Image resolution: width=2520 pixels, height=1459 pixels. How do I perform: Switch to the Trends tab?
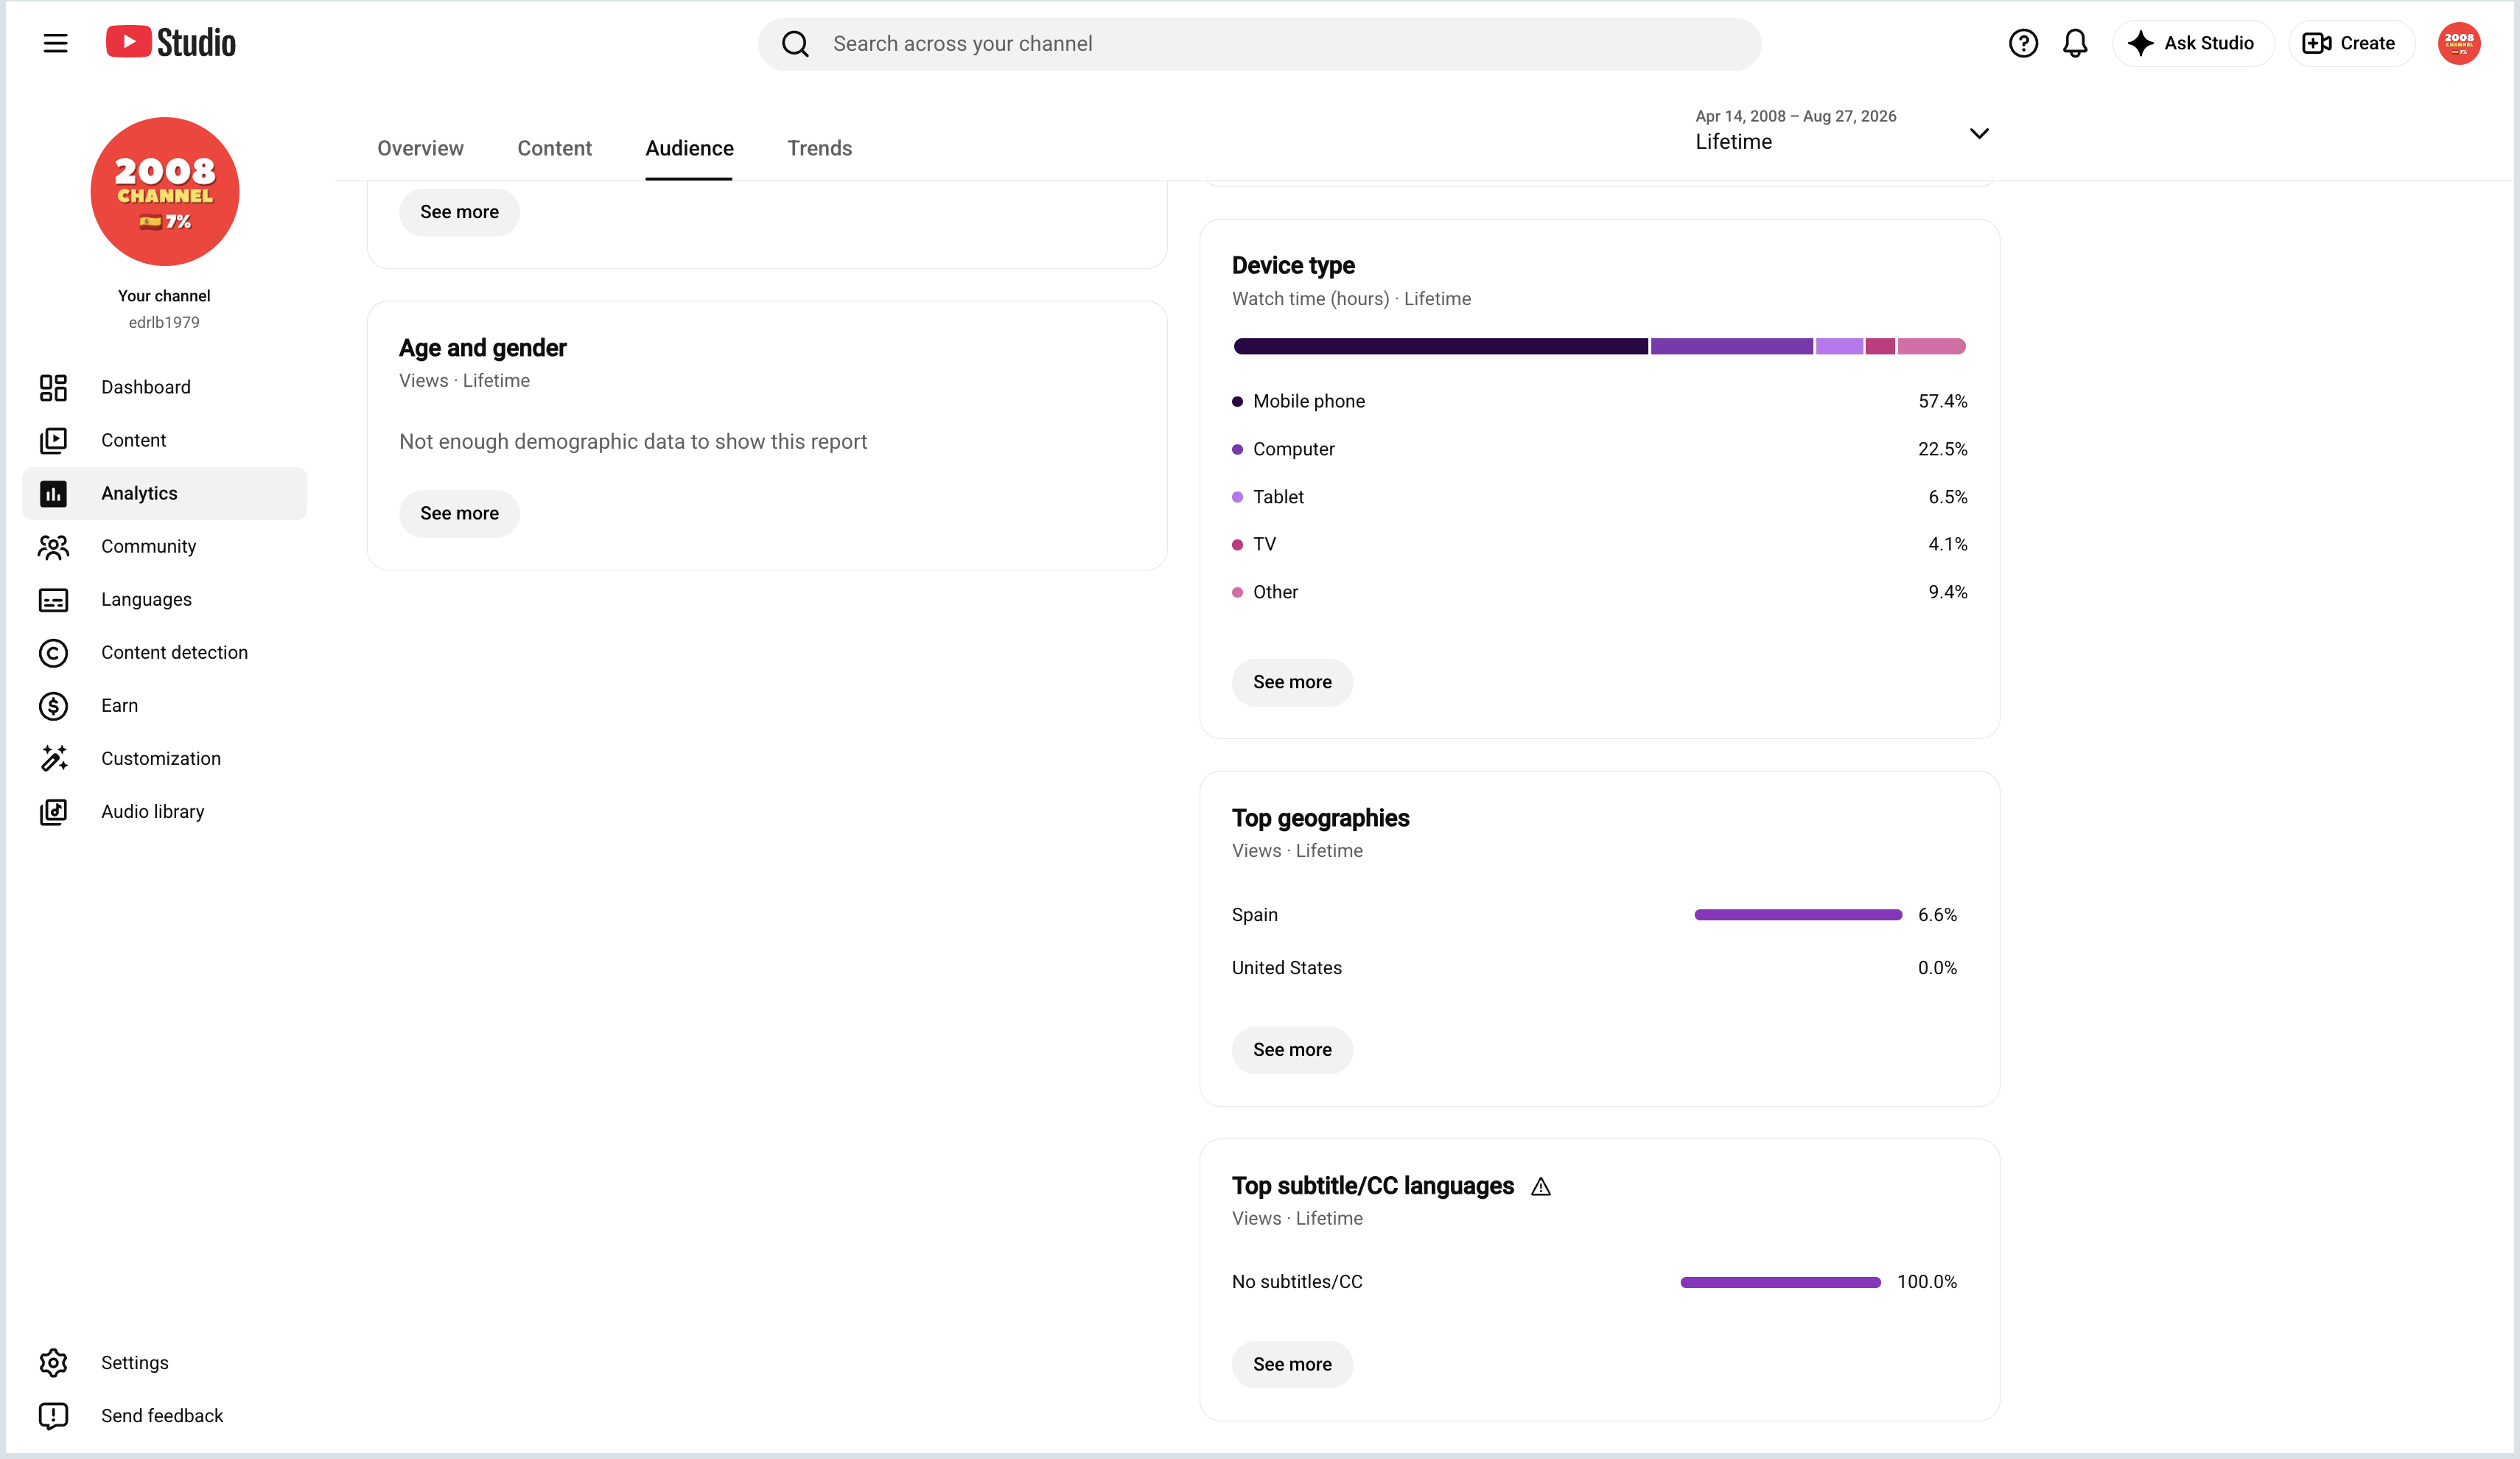819,148
